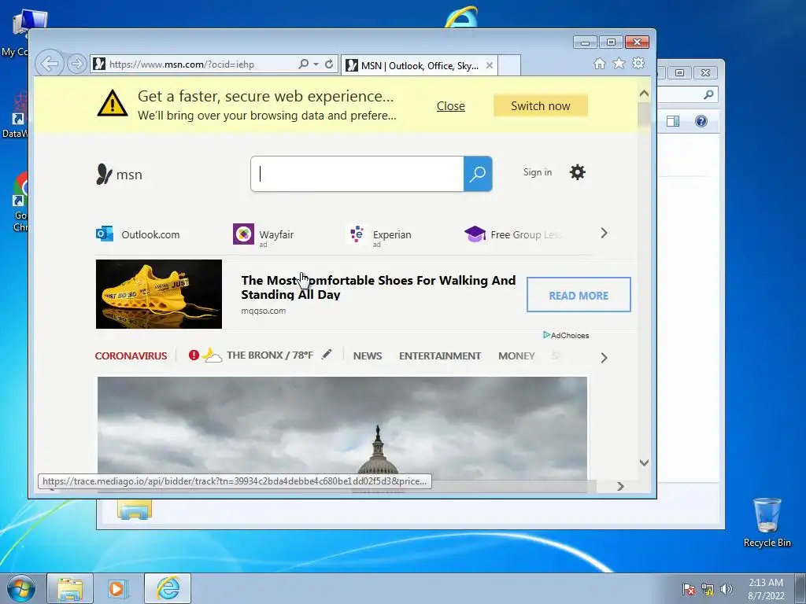Image resolution: width=806 pixels, height=604 pixels.
Task: Click the Switch now button
Action: (540, 106)
